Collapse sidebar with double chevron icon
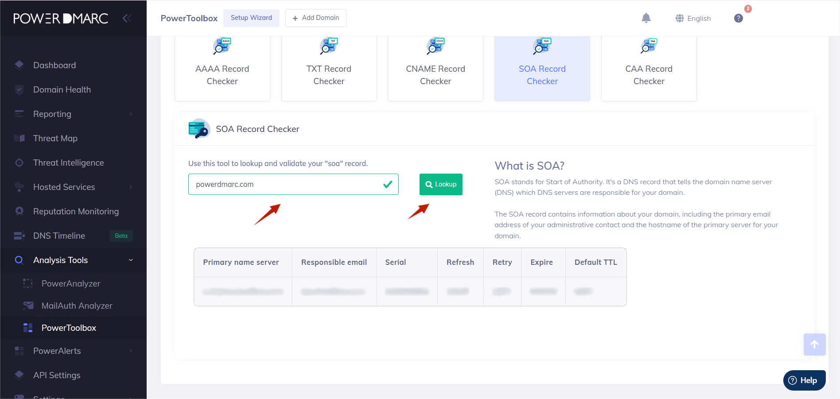The width and height of the screenshot is (840, 399). click(127, 18)
